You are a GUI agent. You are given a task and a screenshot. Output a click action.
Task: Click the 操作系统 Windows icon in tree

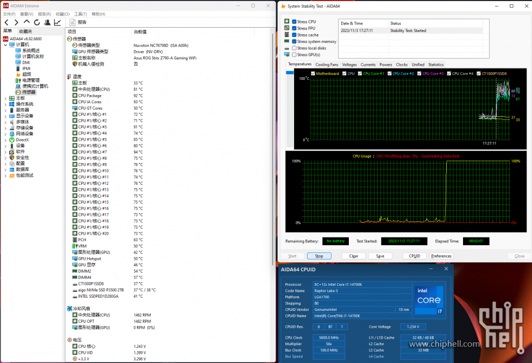(12, 104)
